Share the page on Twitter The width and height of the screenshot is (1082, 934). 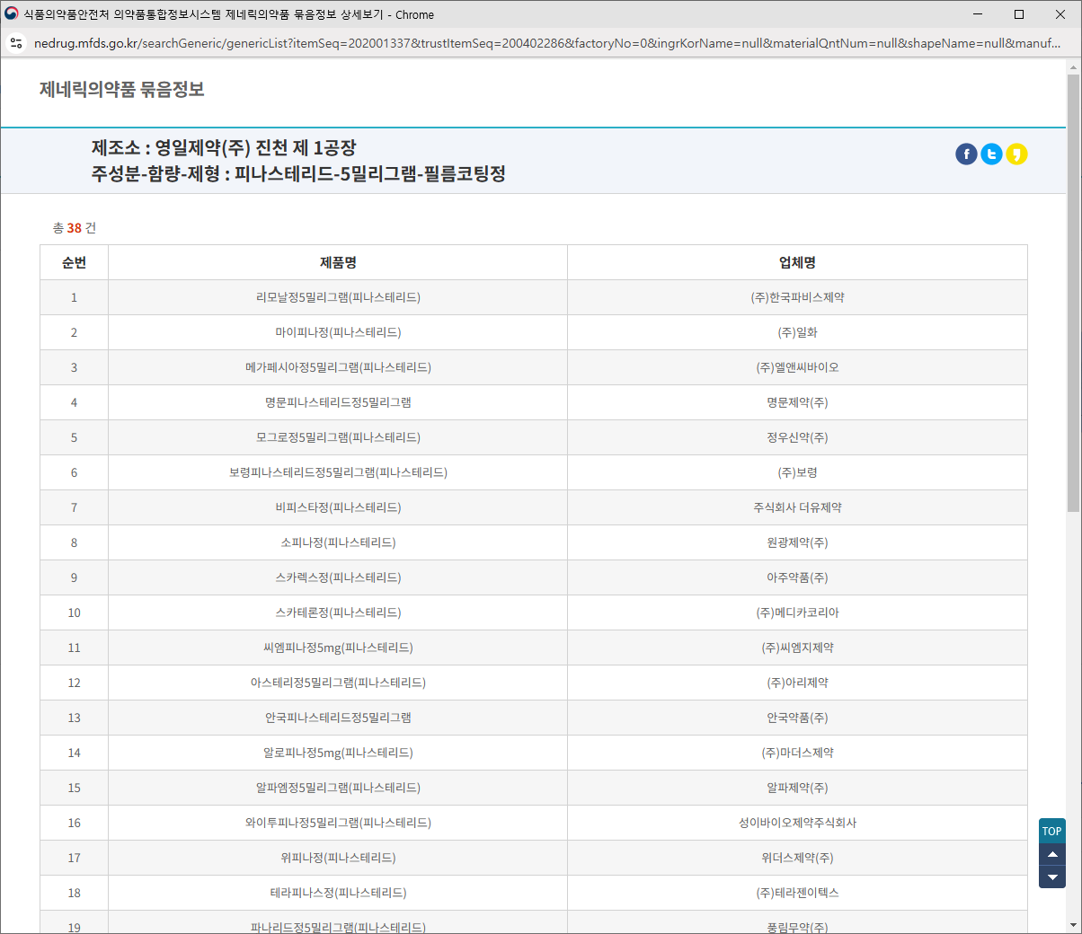point(991,154)
